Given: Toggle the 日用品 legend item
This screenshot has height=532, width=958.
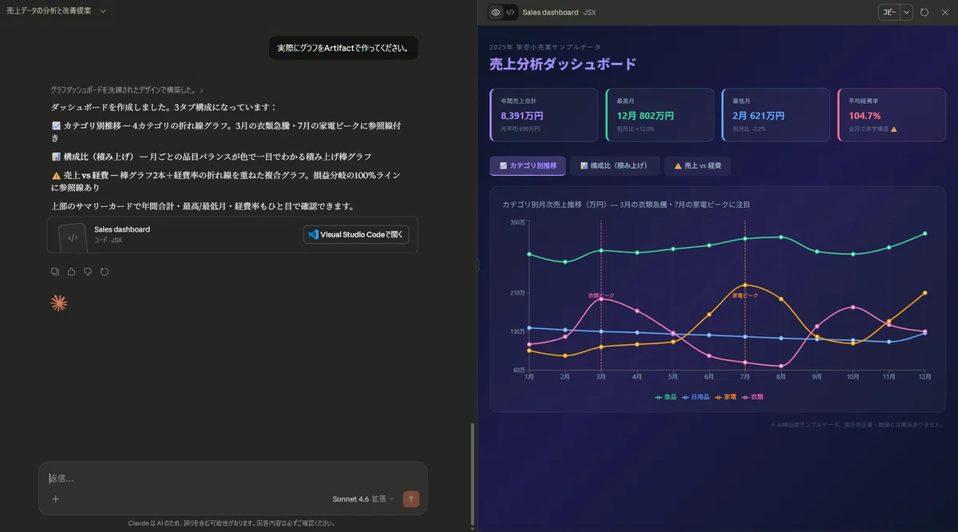Looking at the screenshot, I should click(x=695, y=397).
